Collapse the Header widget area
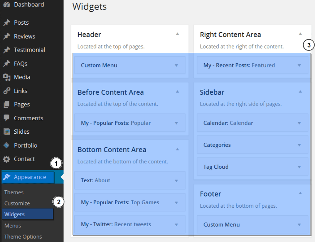Screen dimensions: 315x242 click(x=177, y=34)
